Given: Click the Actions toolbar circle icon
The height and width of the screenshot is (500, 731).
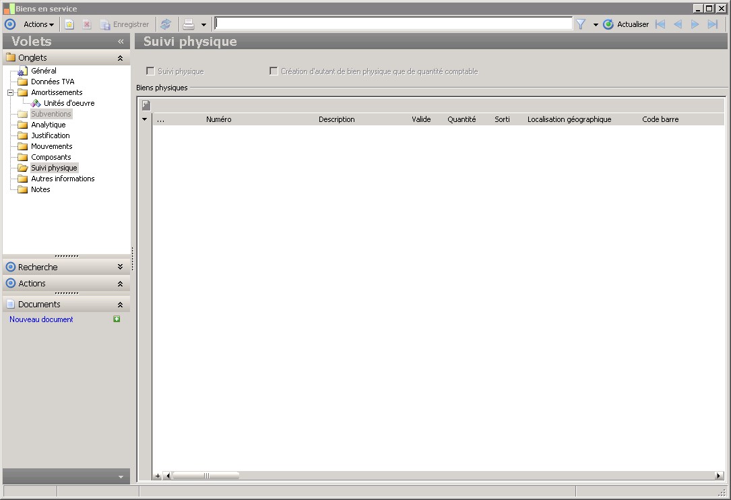Looking at the screenshot, I should [x=10, y=24].
